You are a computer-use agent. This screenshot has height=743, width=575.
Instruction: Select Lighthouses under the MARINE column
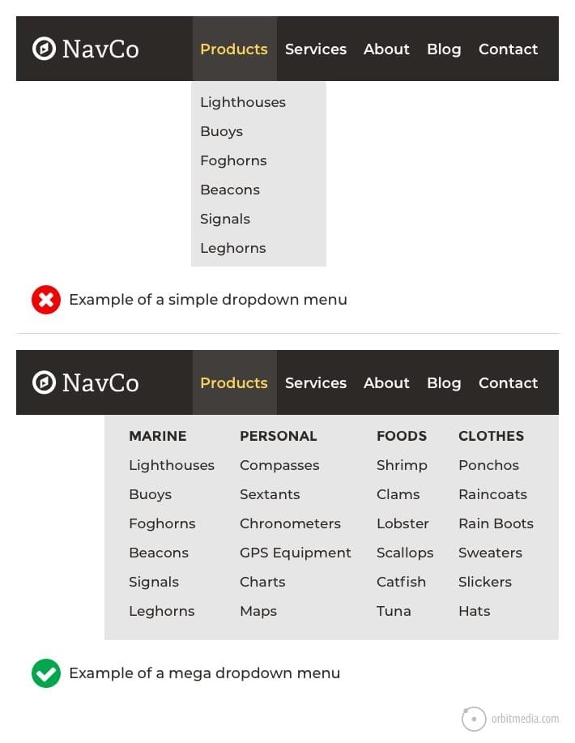(172, 465)
